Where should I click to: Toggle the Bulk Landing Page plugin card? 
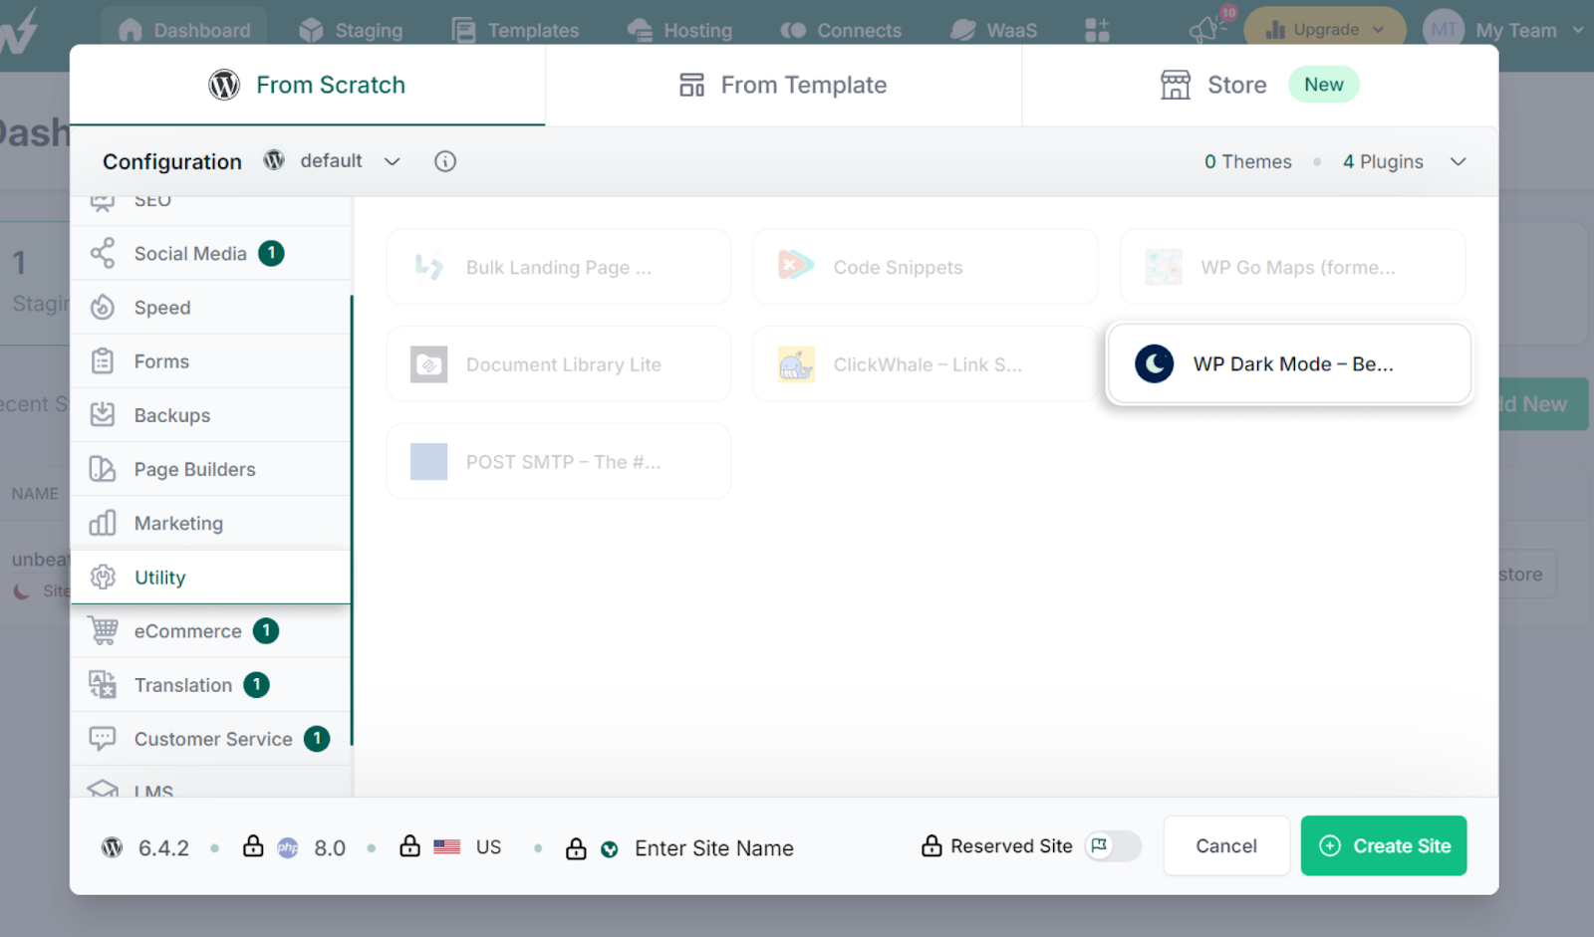point(559,267)
